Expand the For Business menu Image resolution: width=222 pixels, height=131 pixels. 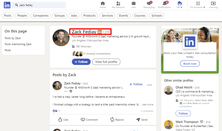(x=197, y=5)
